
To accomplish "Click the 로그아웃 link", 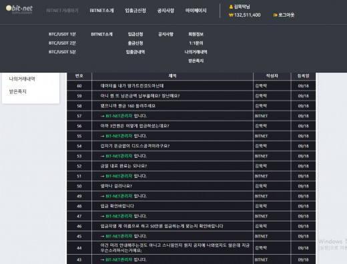I will click(x=286, y=15).
